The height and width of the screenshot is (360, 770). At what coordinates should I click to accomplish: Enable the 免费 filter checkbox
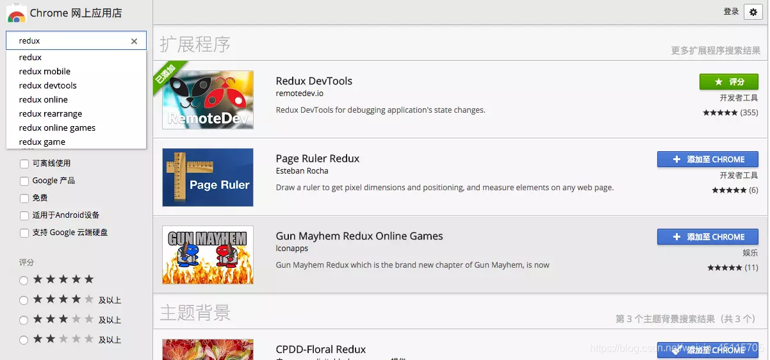point(24,198)
